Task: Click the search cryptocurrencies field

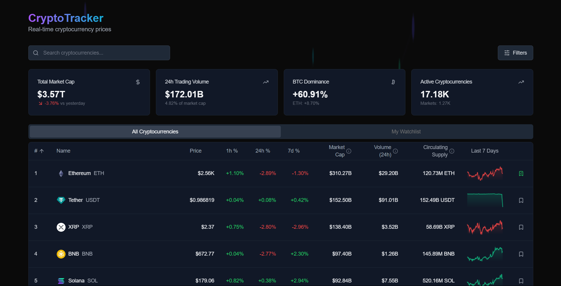Action: click(99, 53)
